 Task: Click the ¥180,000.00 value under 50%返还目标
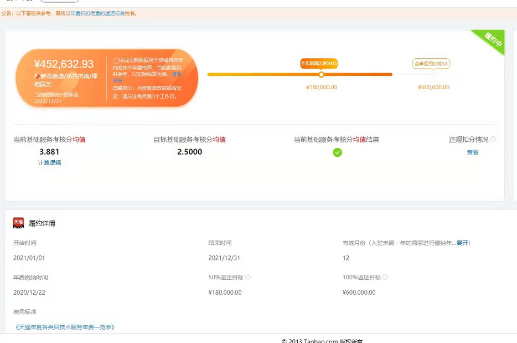point(225,292)
